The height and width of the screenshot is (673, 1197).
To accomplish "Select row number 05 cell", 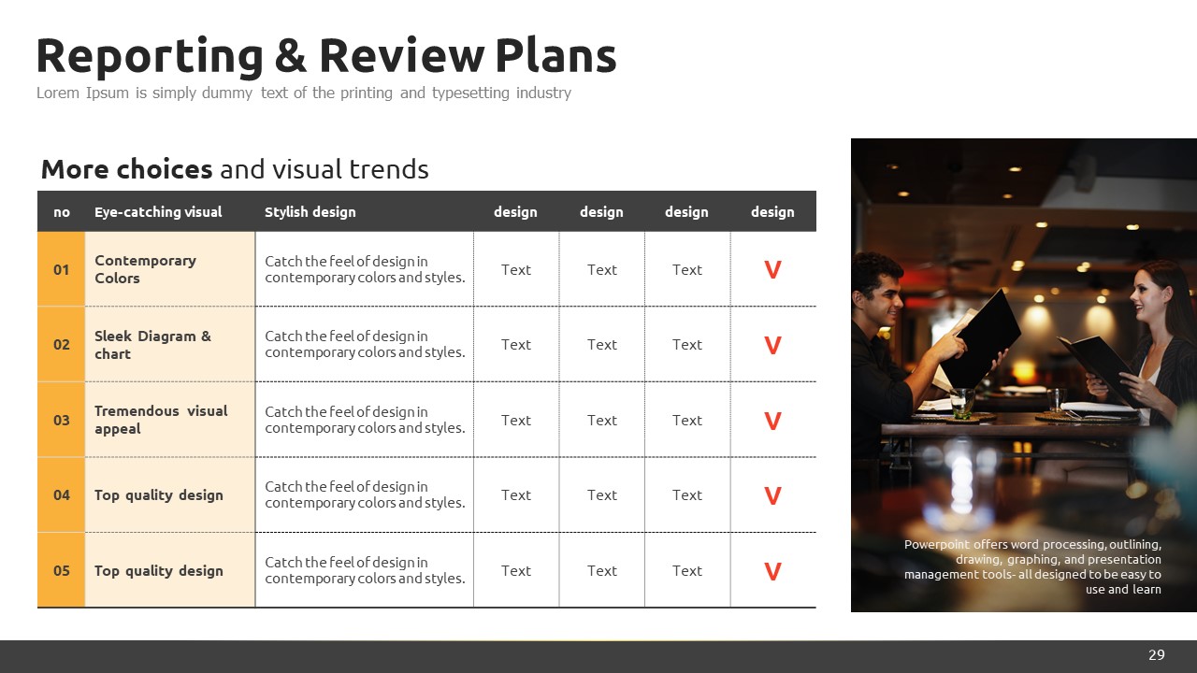I will click(x=62, y=570).
